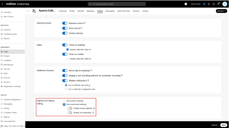Switch to the Messaging tab

(x=110, y=11)
